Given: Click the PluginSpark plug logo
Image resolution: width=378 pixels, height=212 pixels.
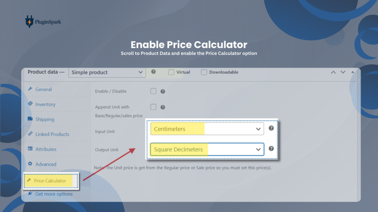Looking at the screenshot, I should coord(29,22).
